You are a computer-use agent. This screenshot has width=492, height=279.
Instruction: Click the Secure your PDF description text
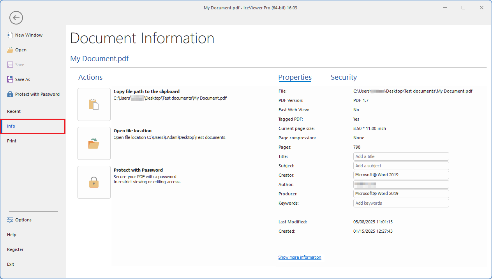(147, 179)
